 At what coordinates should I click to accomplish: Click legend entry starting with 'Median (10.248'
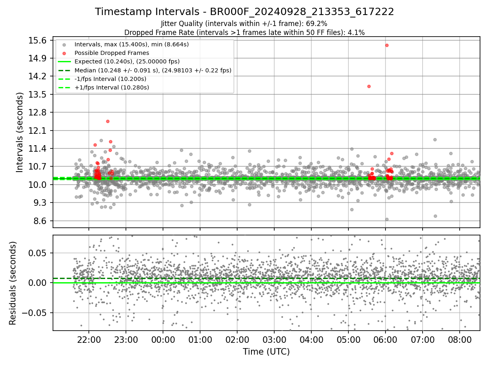153,70
